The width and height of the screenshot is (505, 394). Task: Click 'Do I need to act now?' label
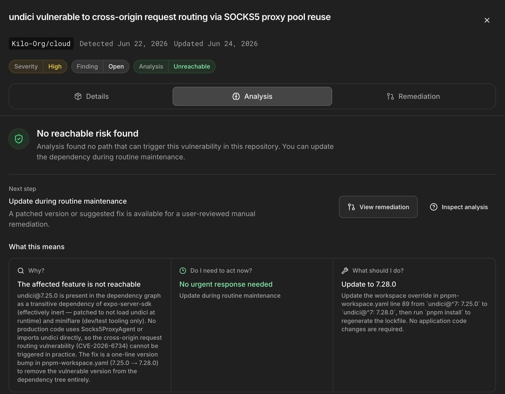point(221,271)
